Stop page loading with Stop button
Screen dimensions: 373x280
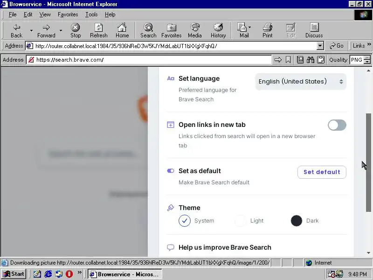click(76, 30)
